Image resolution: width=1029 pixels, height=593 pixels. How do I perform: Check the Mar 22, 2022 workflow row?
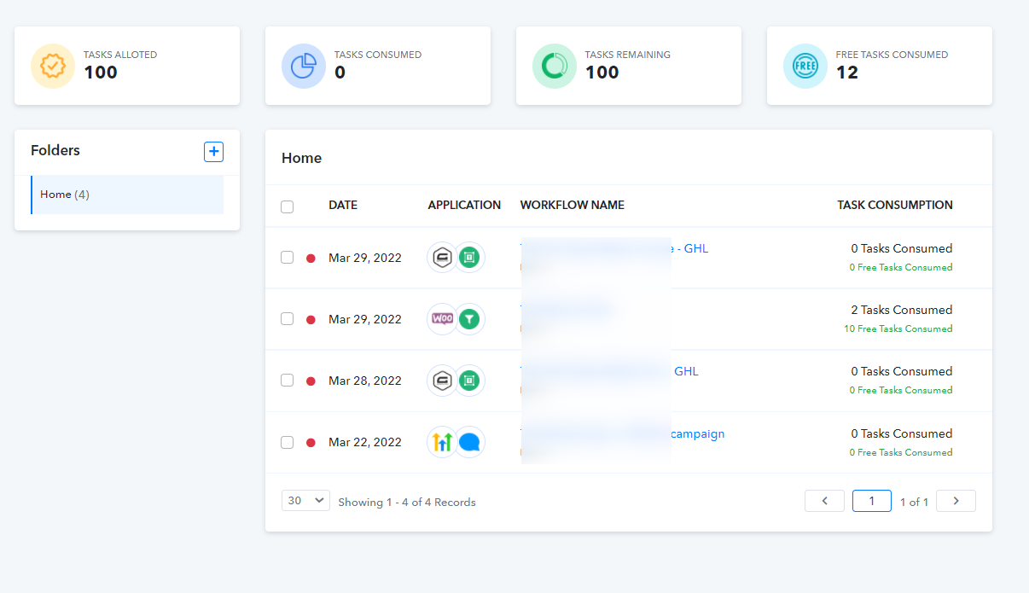(x=288, y=442)
